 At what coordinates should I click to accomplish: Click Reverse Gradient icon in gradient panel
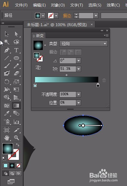point(38,67)
